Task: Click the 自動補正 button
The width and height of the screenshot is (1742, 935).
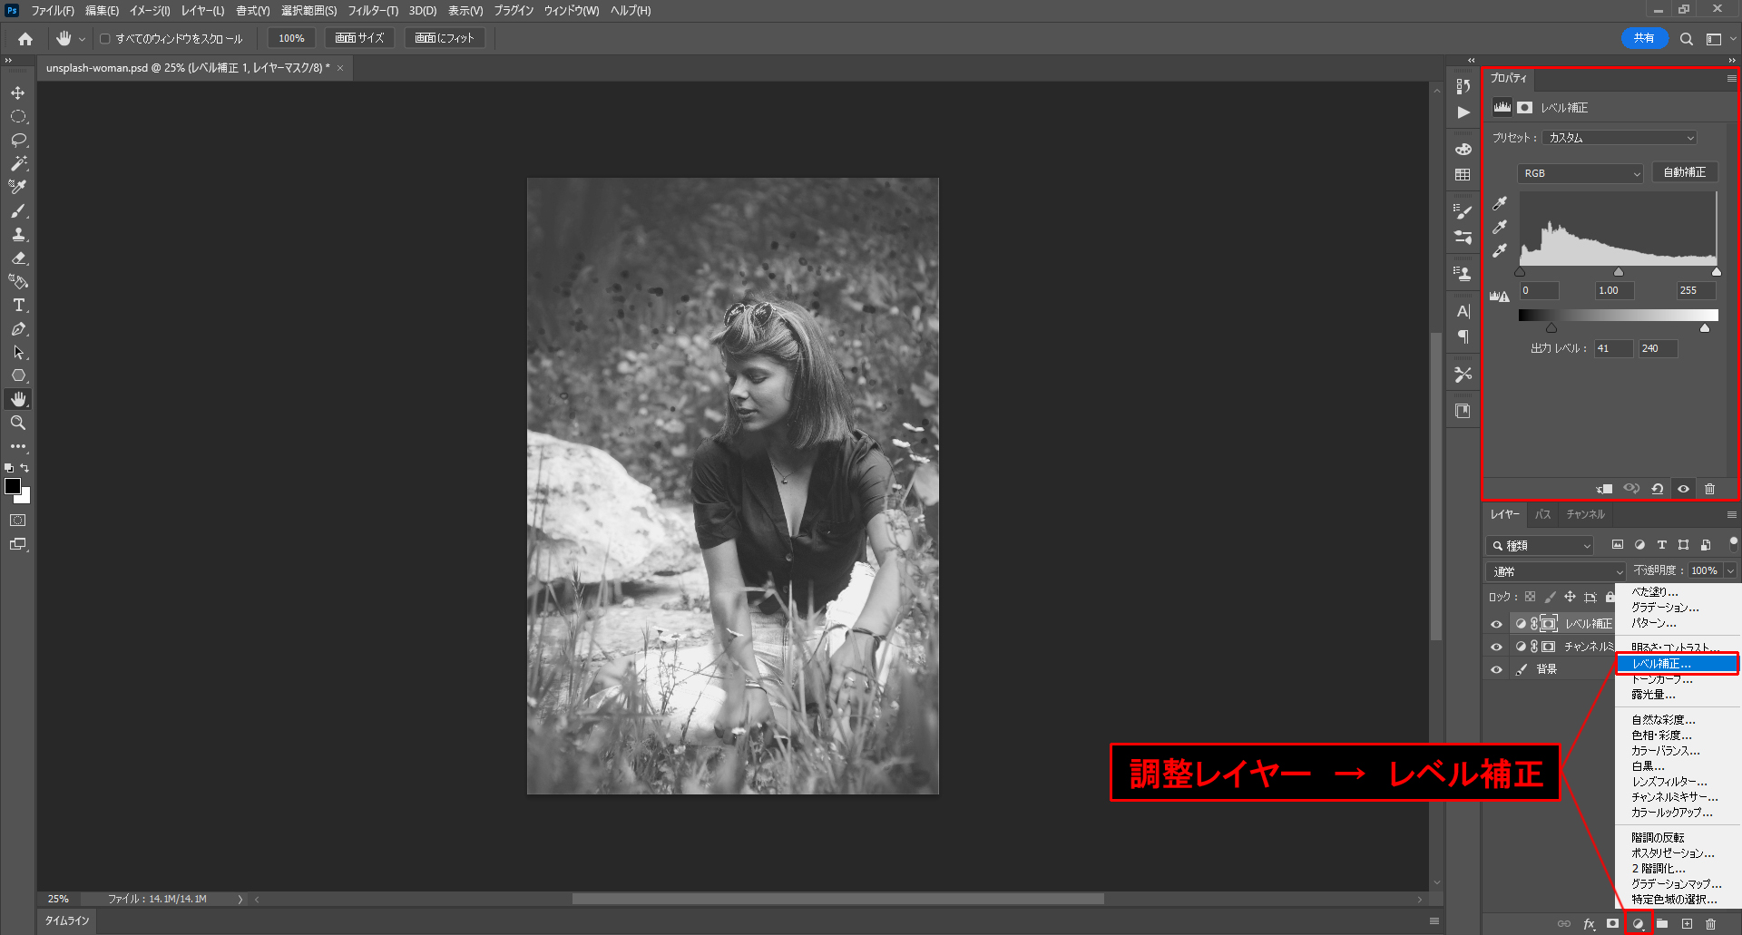Action: [x=1684, y=172]
